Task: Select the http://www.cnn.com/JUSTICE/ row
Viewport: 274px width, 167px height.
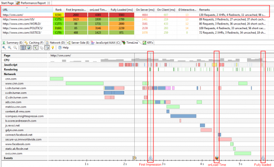Action: point(135,33)
